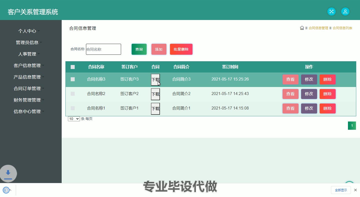Image resolution: width=360 pixels, height=197 pixels.
Task: Close the download bar
Action: pyautogui.click(x=355, y=190)
